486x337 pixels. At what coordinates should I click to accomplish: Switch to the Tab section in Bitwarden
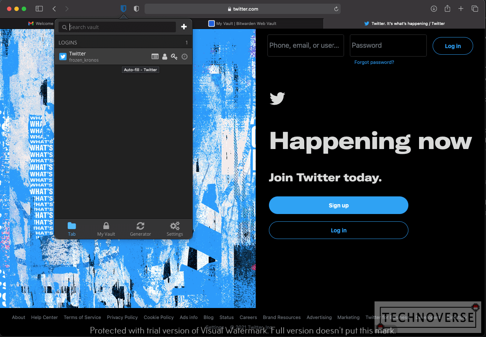(x=72, y=229)
